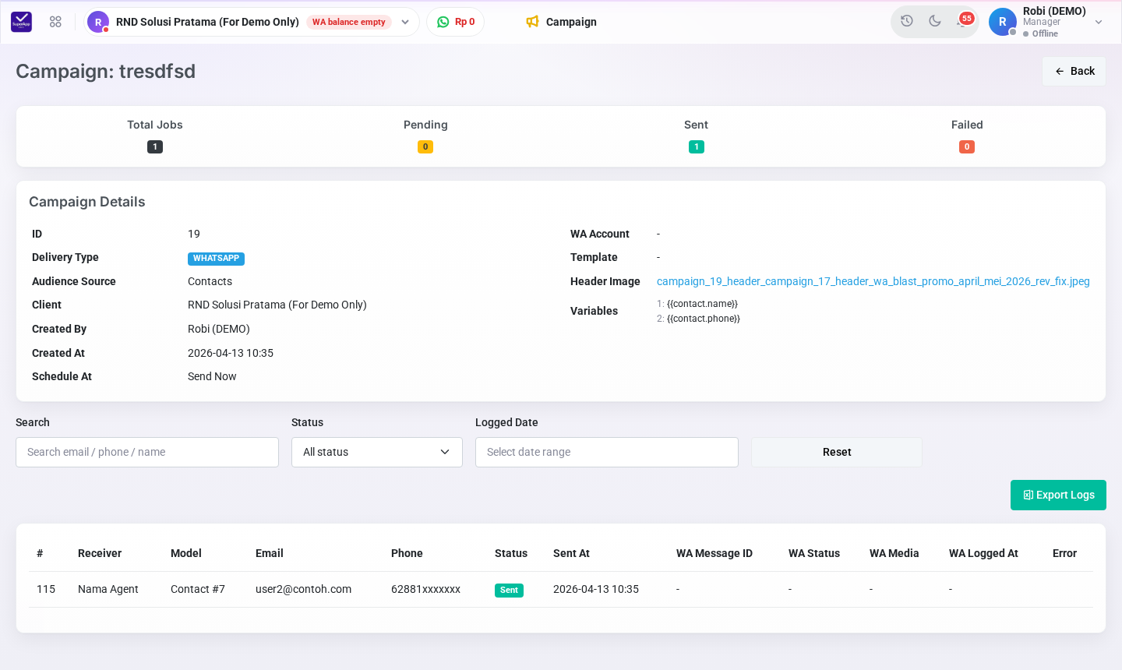Open the history clock icon
This screenshot has width=1122, height=670.
[x=907, y=21]
